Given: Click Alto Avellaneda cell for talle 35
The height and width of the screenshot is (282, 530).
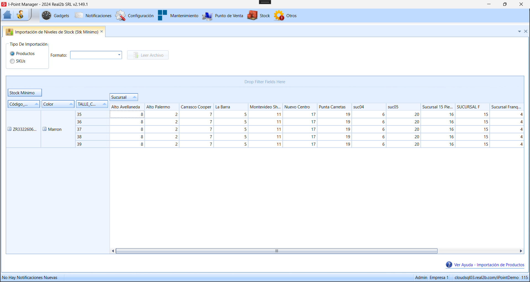Looking at the screenshot, I should [127, 114].
